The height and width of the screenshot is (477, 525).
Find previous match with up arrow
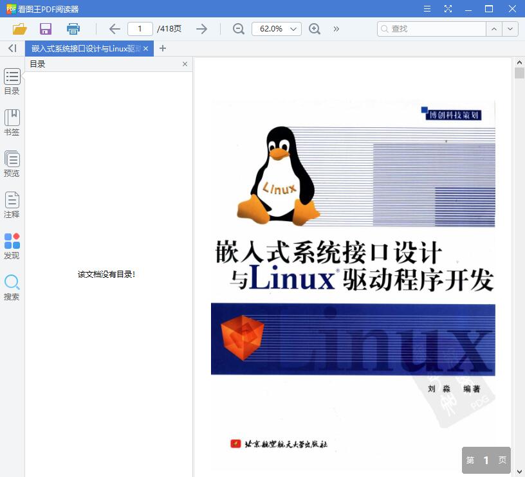pos(494,29)
